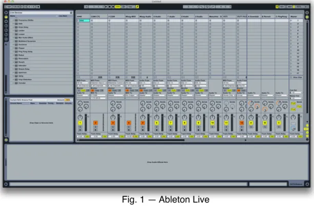The height and width of the screenshot is (206, 314).
Task: Open Master track Cue Out dropdown
Action: (296, 92)
